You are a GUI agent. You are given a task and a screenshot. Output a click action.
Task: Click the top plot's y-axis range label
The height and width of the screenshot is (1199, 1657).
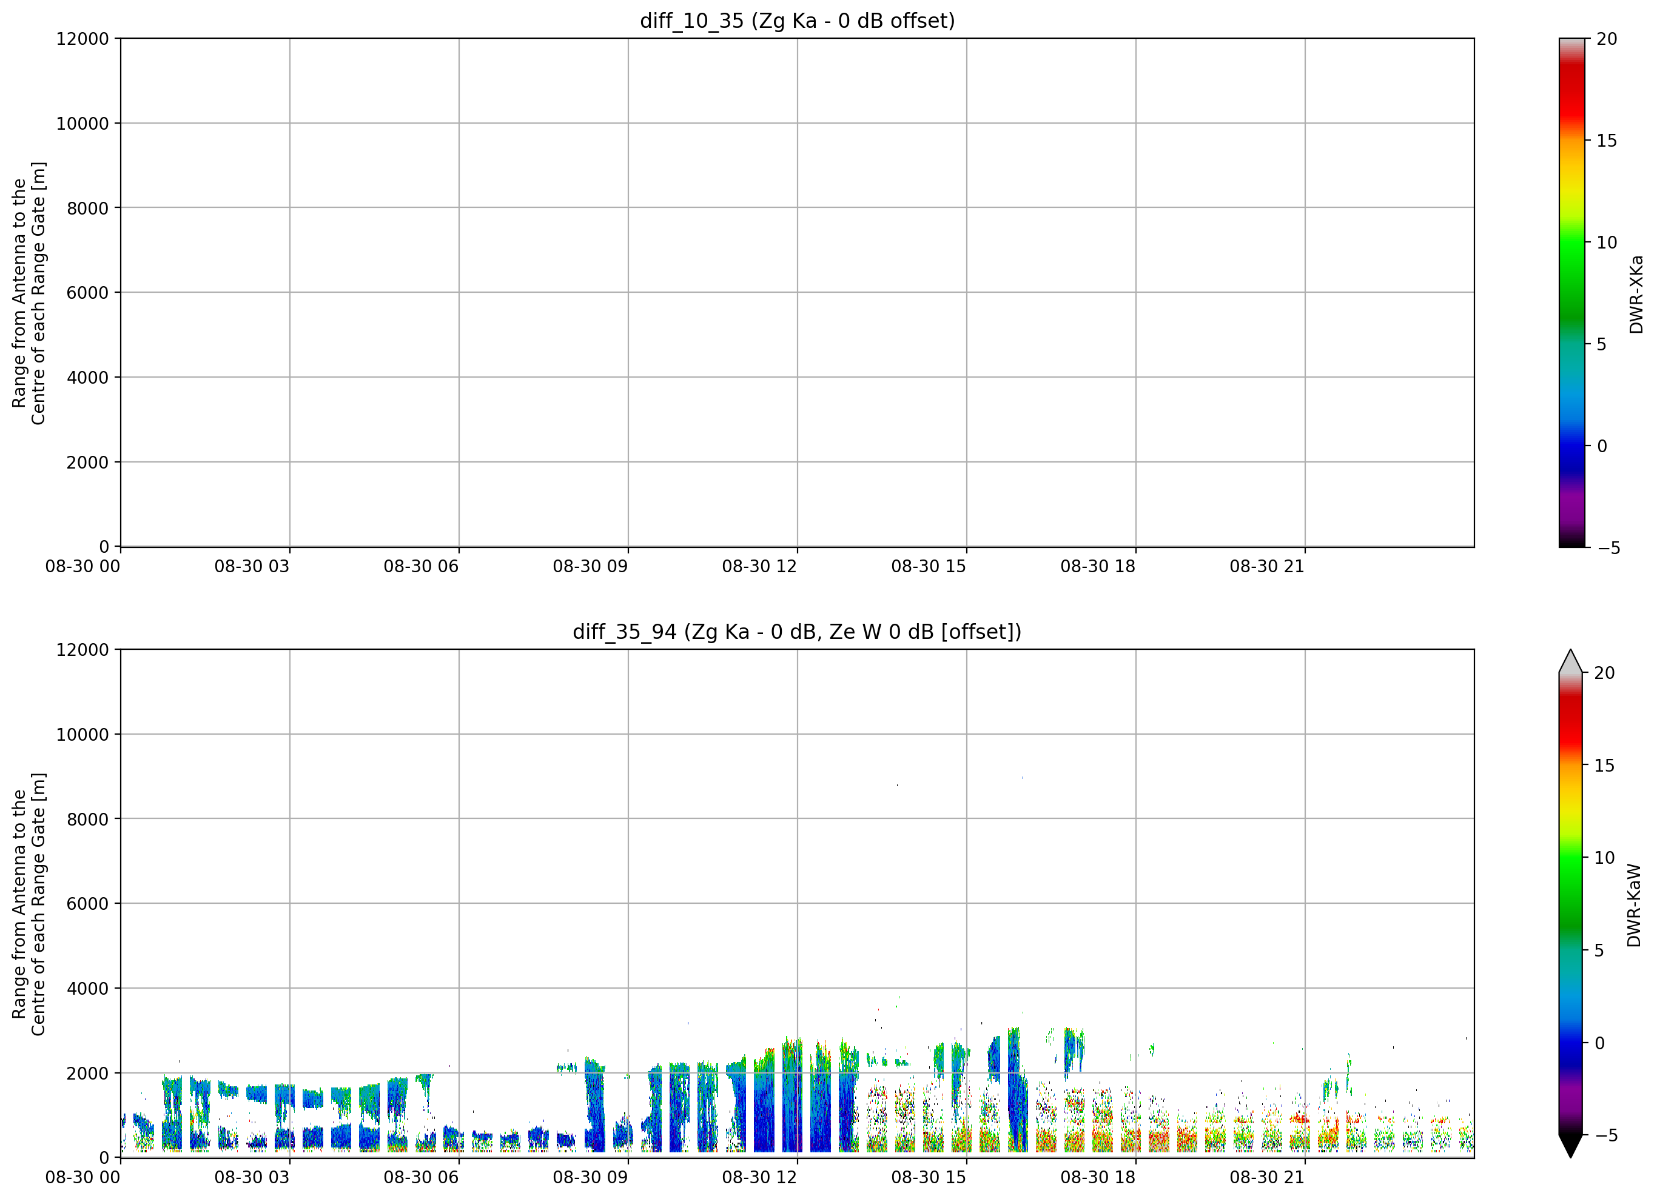(29, 293)
